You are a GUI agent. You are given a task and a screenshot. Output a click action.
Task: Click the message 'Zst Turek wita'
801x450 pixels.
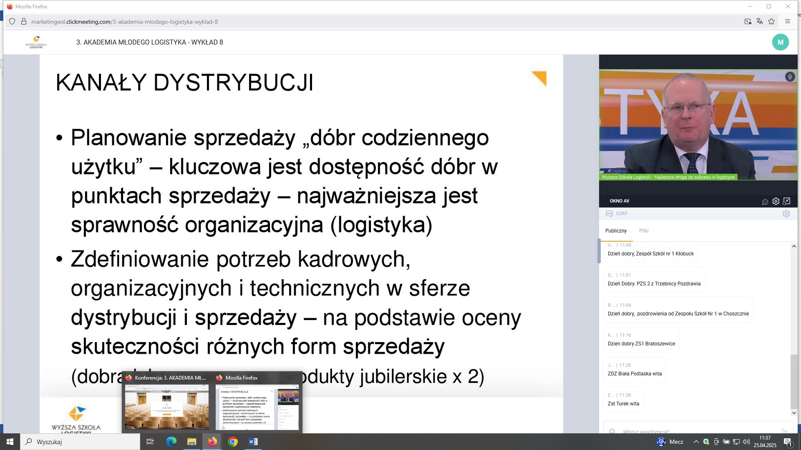[x=623, y=404]
